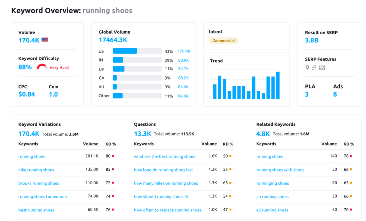
Task: Click the 135.0K volume for nike running shoes
Action: coord(92,169)
